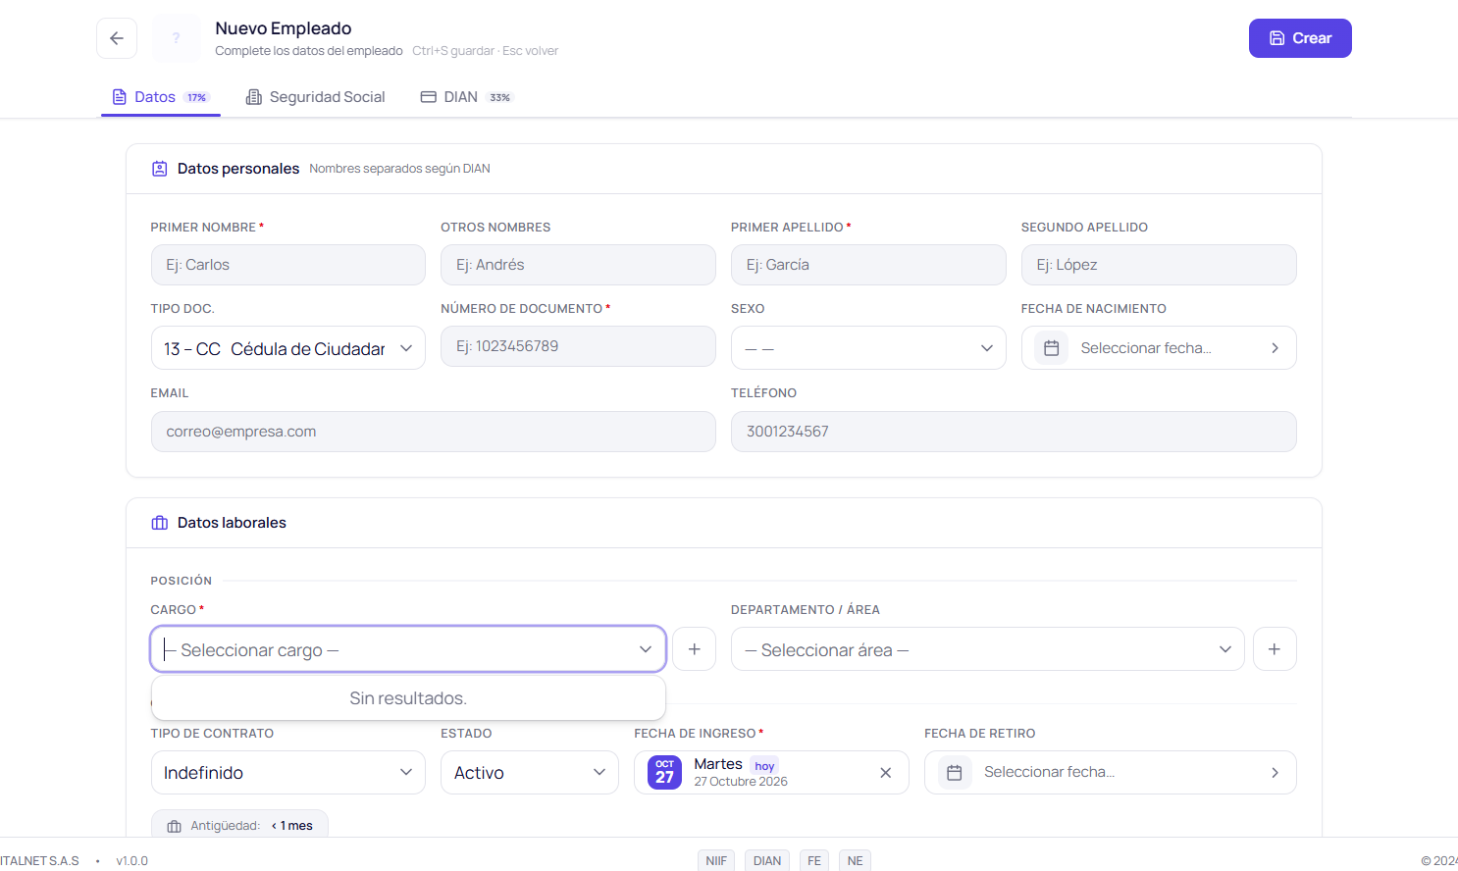Click the Segundo Apellido input field
This screenshot has width=1458, height=871.
point(1159,265)
